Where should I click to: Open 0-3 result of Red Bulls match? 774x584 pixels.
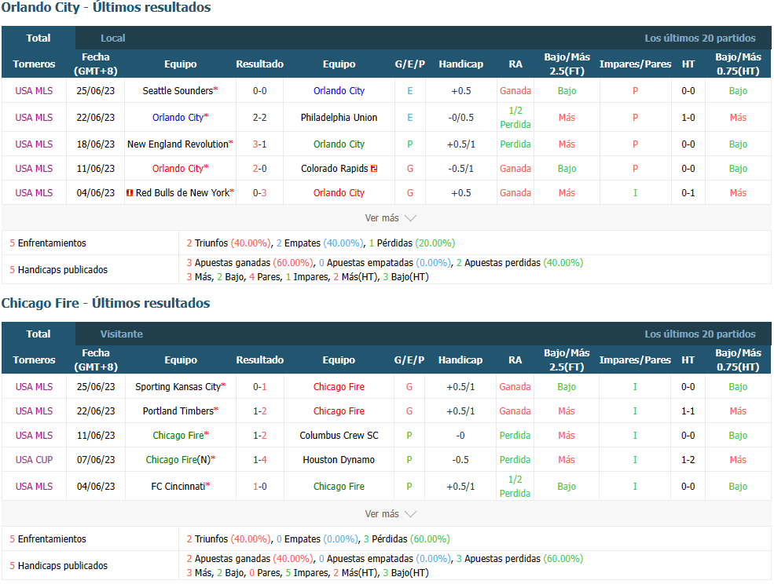[259, 193]
